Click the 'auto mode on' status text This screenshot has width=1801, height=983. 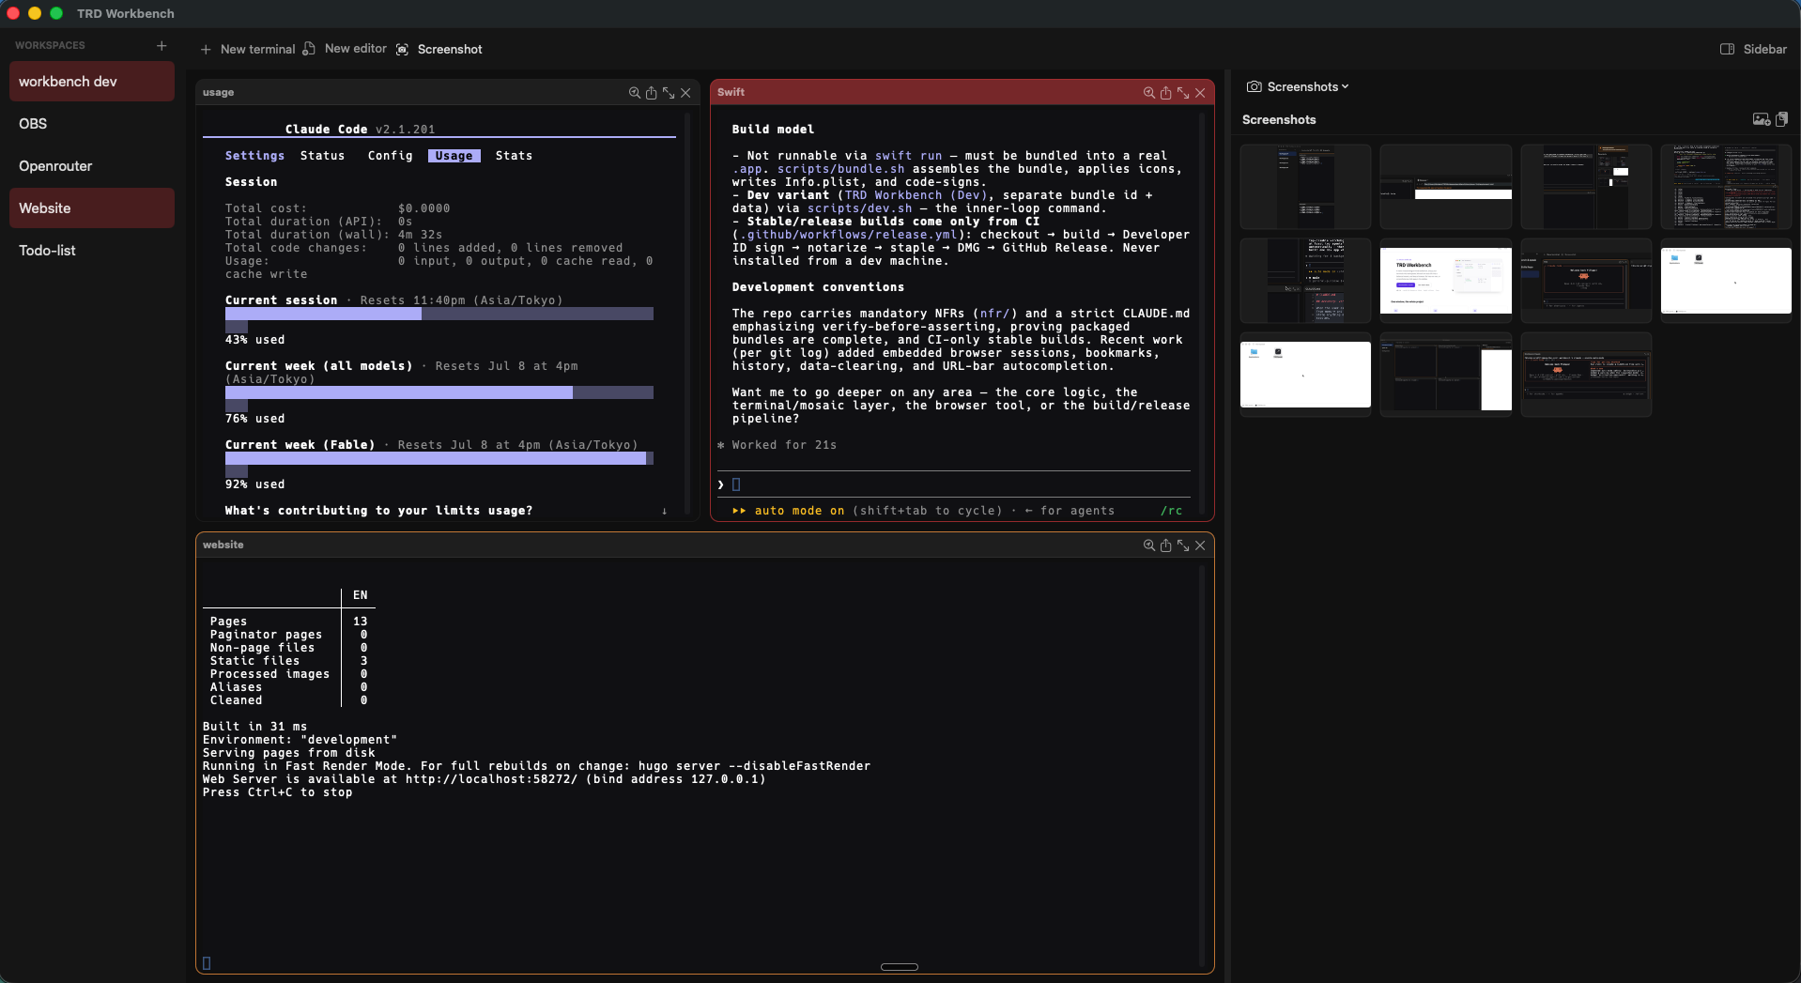pyautogui.click(x=799, y=511)
